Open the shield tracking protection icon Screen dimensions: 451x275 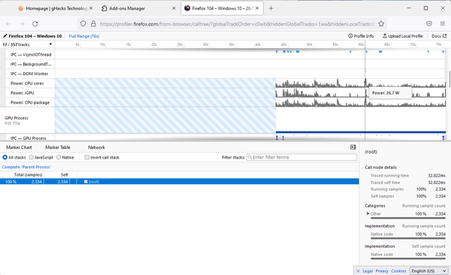[83, 24]
